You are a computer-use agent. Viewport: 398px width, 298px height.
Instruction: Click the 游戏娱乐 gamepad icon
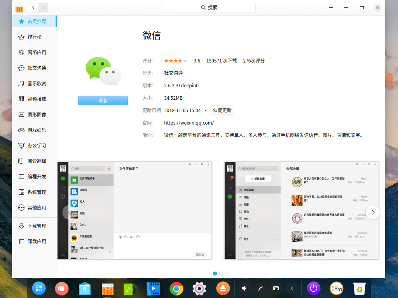(21, 130)
